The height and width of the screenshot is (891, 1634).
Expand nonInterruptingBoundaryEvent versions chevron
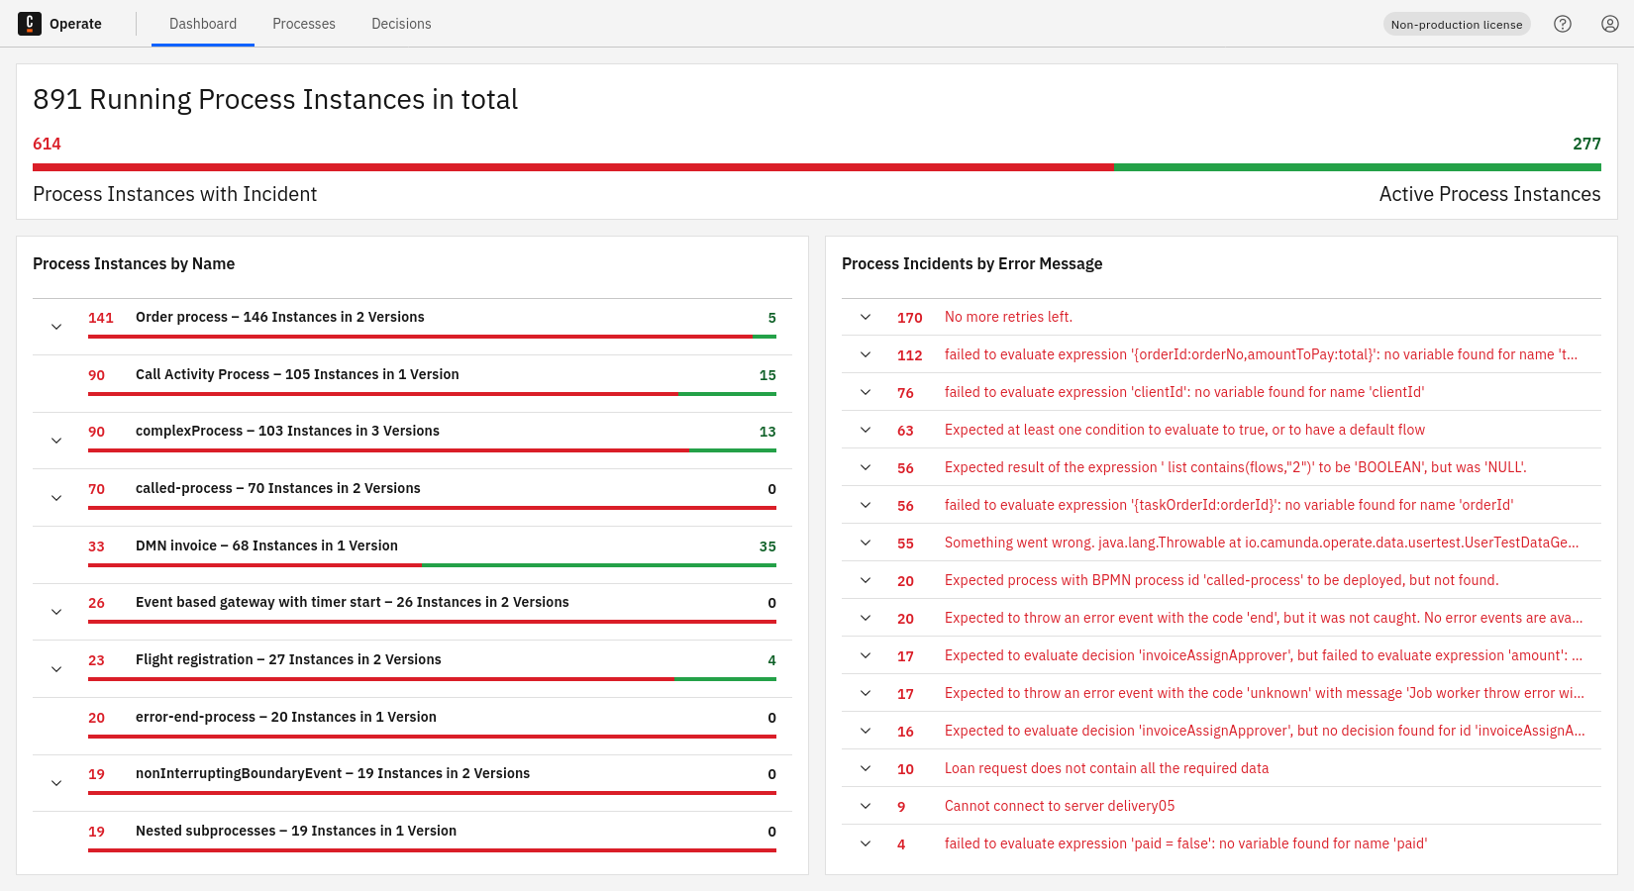pyautogui.click(x=56, y=783)
